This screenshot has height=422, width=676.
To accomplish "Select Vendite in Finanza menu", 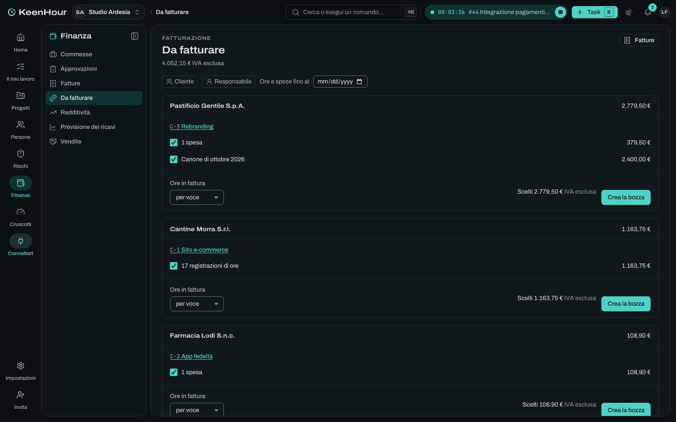I will (94, 142).
